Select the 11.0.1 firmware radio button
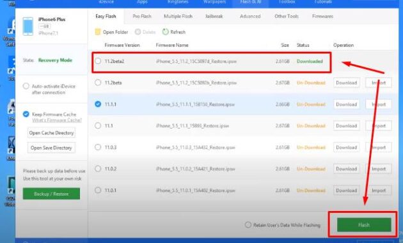The width and height of the screenshot is (403, 243). click(x=98, y=191)
